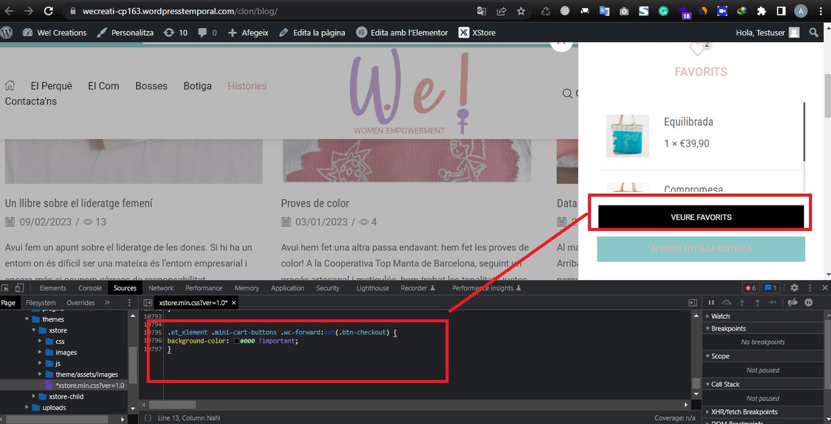Expand the js folder
Image resolution: width=831 pixels, height=424 pixels.
point(41,363)
